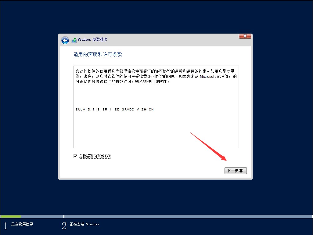Click the Windows setup program icon
The image size is (313, 235).
pyautogui.click(x=74, y=40)
